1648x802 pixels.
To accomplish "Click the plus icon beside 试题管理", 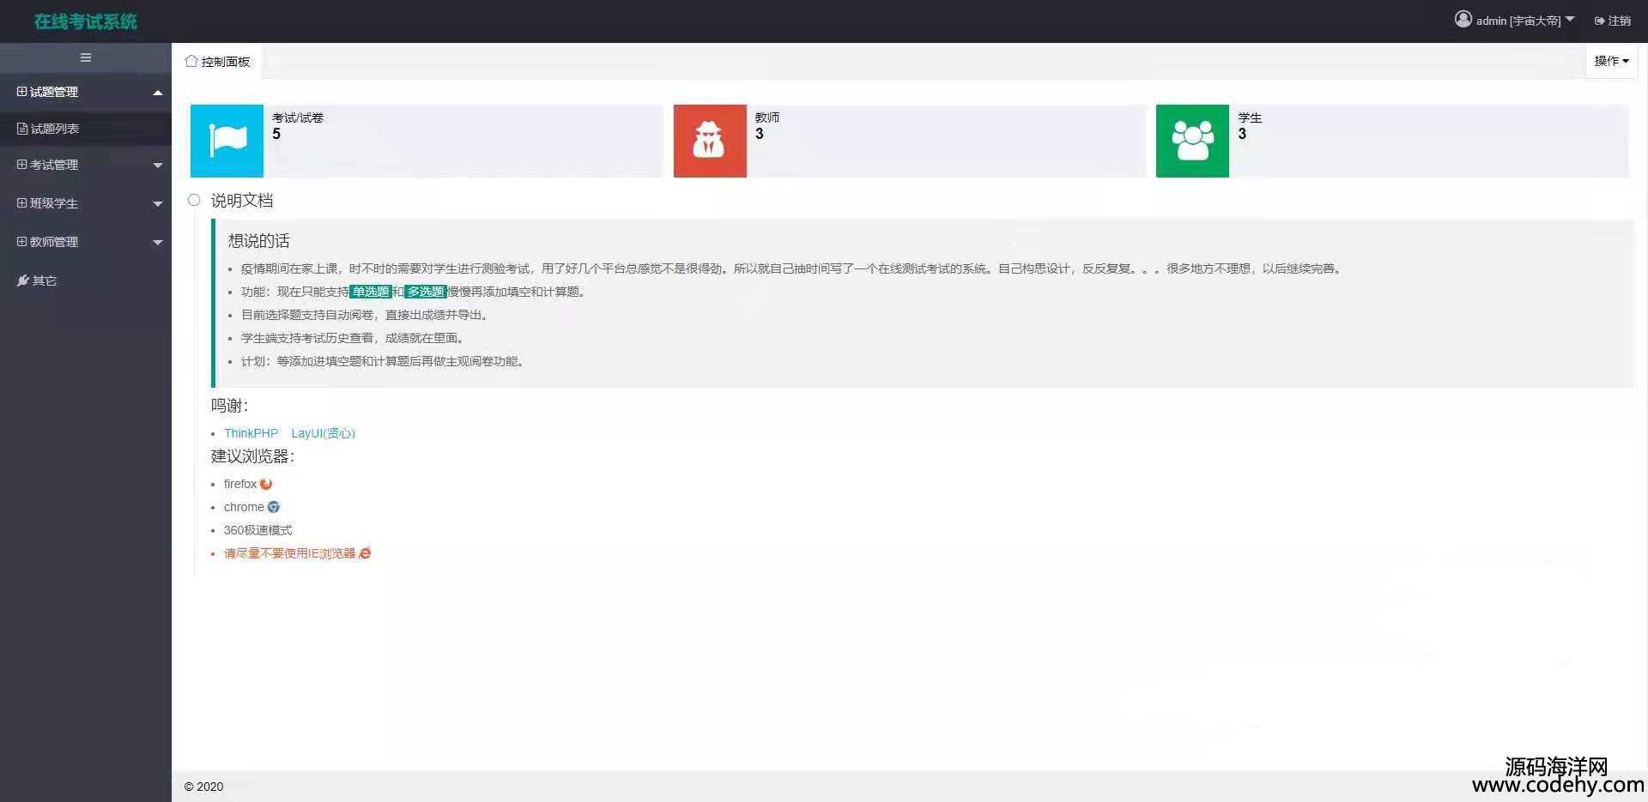I will 22,91.
